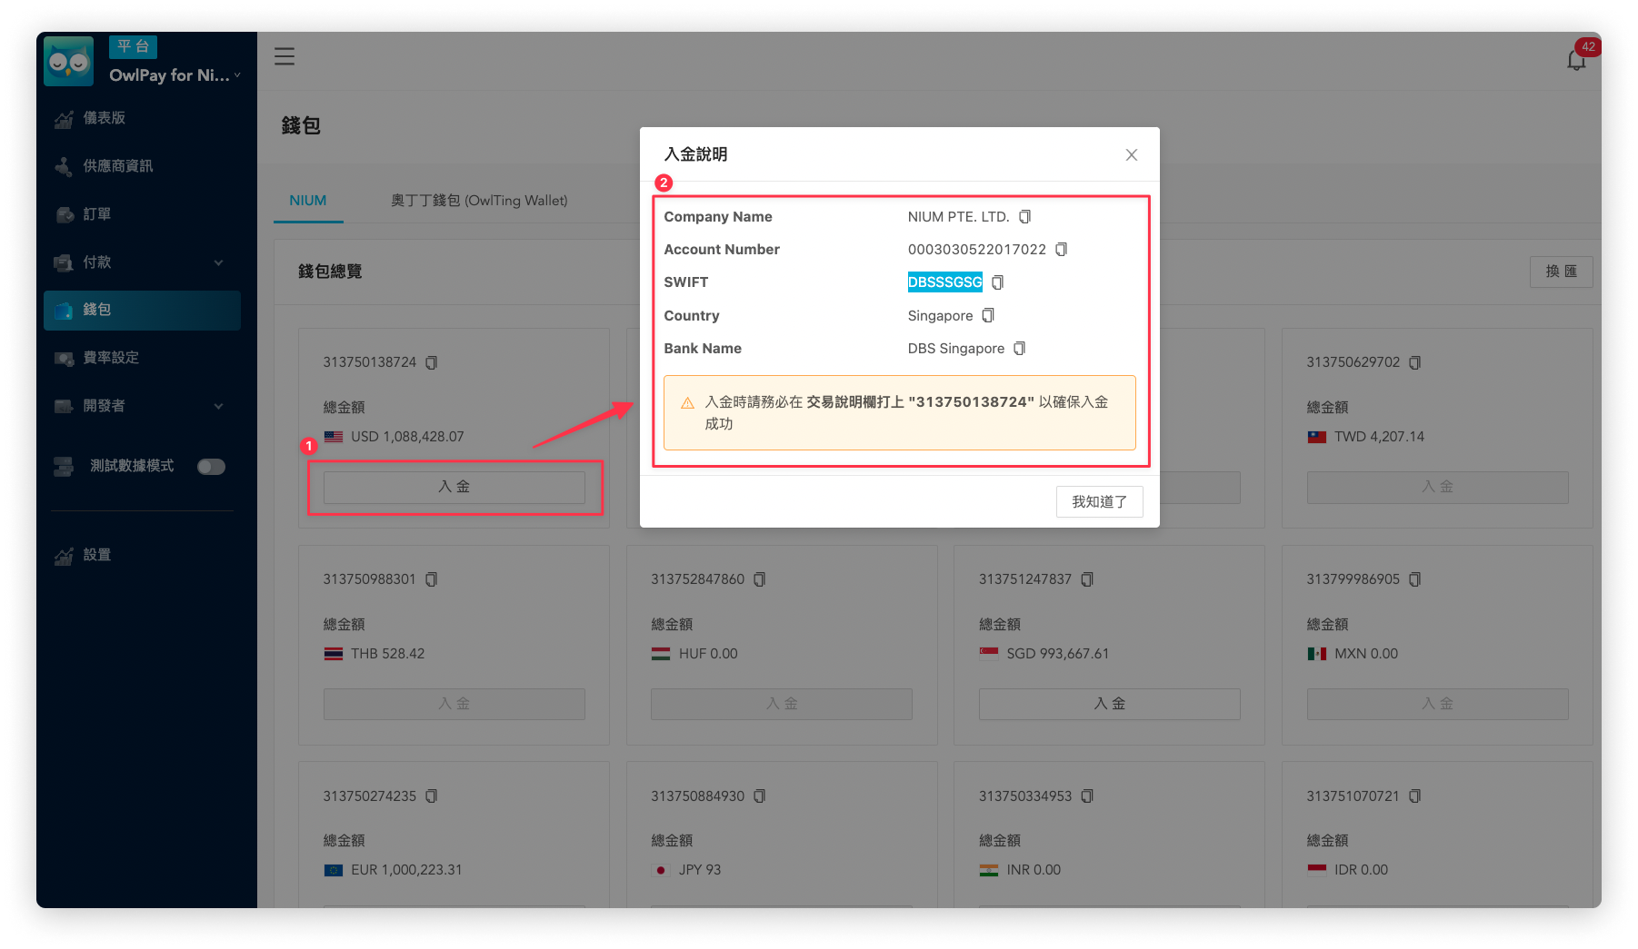Viewport: 1638px width, 949px height.
Task: Click the USD 1,088,428.07 balance
Action: (x=407, y=437)
